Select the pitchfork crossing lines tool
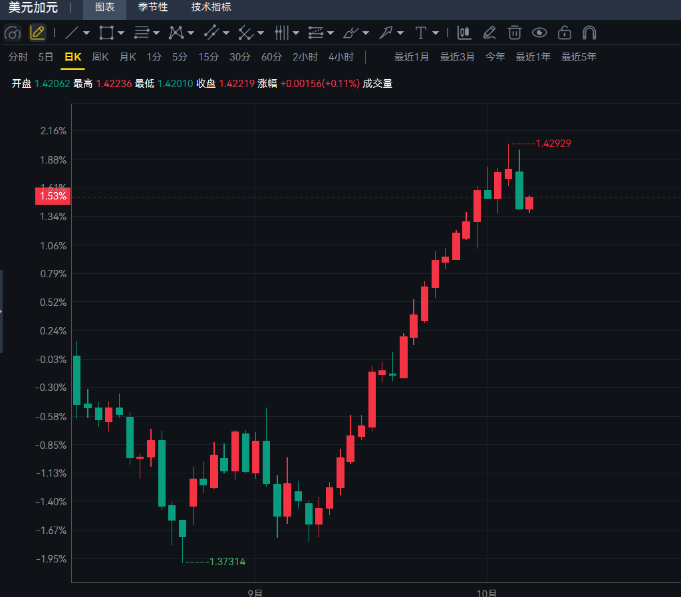The height and width of the screenshot is (597, 681). (x=246, y=33)
